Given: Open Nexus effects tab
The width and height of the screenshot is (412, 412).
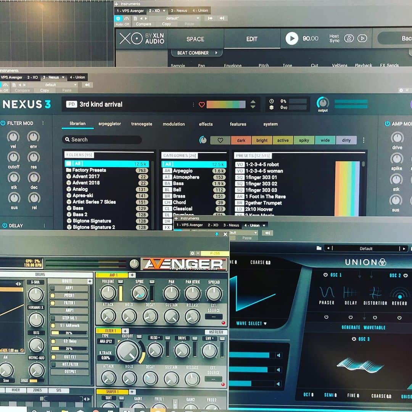Looking at the screenshot, I should (206, 124).
